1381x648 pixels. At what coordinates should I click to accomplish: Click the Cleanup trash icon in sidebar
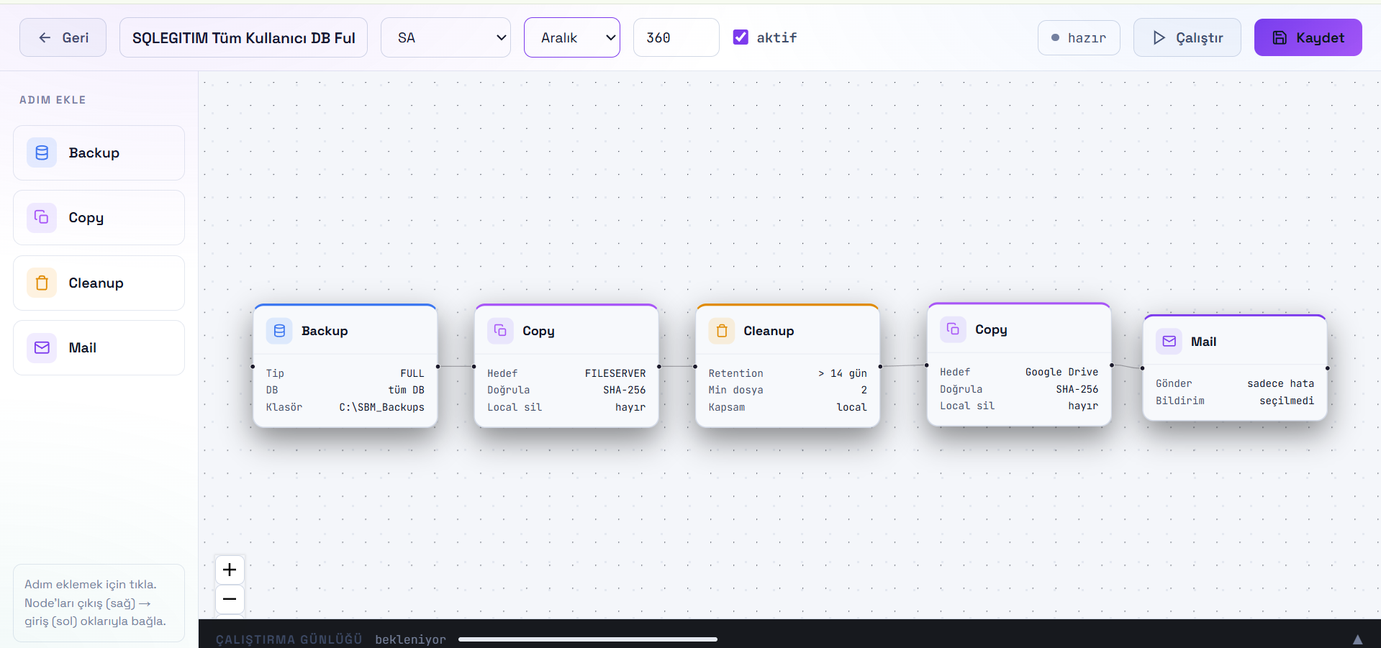(42, 283)
